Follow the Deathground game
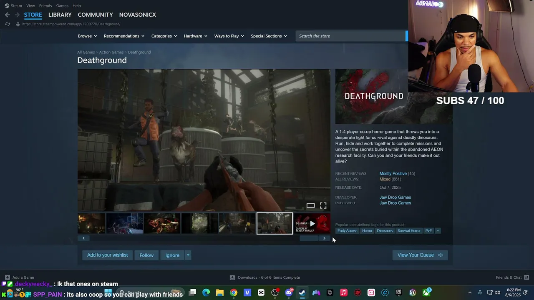 [x=146, y=255]
